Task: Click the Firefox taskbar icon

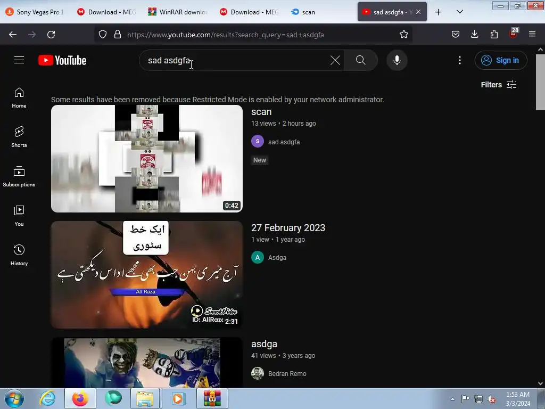Action: coord(80,398)
